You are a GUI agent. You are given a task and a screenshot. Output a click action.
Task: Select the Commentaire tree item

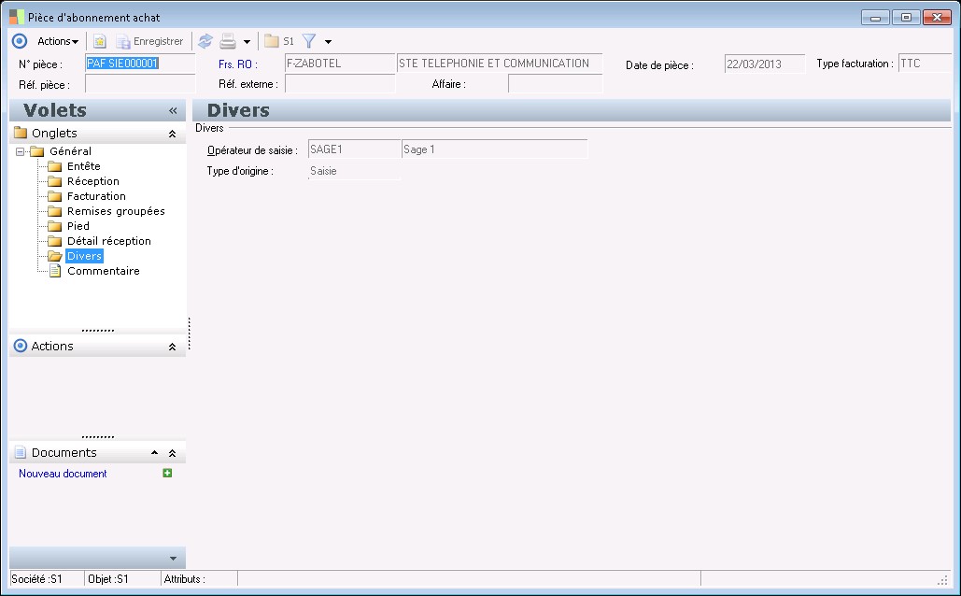[x=103, y=271]
